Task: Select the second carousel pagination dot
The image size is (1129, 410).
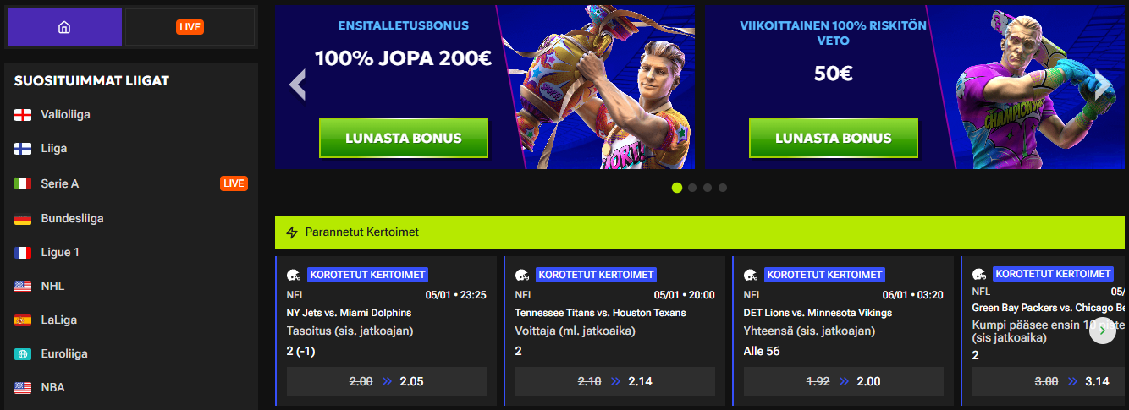Action: [x=692, y=188]
